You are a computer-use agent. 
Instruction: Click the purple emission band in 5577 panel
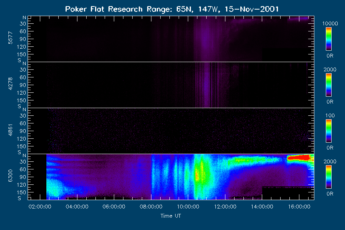point(205,39)
